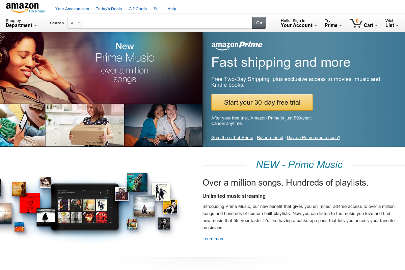Screen dimensions: 405x270
Task: Expand the Your Account dropdown
Action: coord(299,23)
